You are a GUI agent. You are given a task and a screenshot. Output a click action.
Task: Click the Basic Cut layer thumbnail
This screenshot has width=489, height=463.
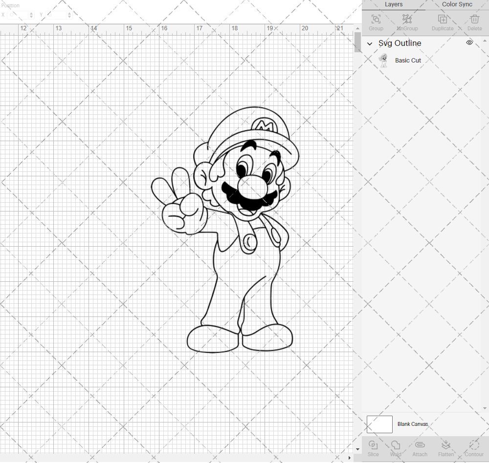(384, 60)
